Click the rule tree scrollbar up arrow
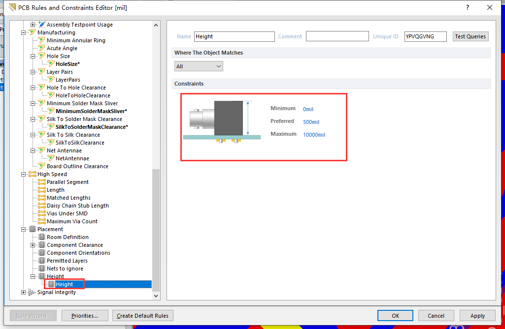The image size is (505, 329). pos(156,25)
